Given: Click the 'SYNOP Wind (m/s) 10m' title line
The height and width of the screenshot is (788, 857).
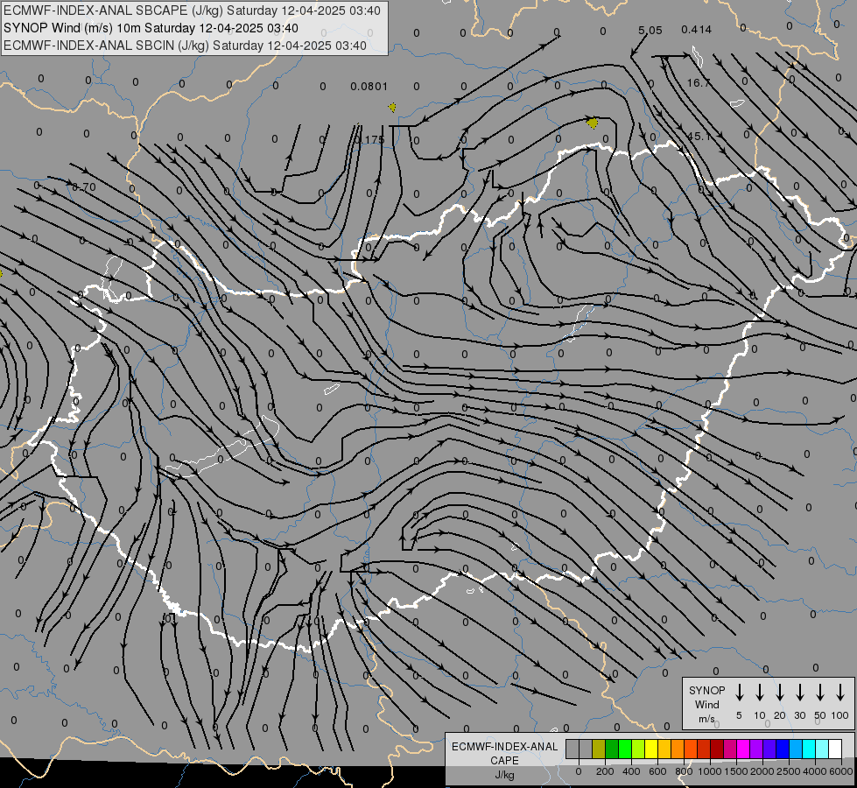Looking at the screenshot, I should point(151,28).
